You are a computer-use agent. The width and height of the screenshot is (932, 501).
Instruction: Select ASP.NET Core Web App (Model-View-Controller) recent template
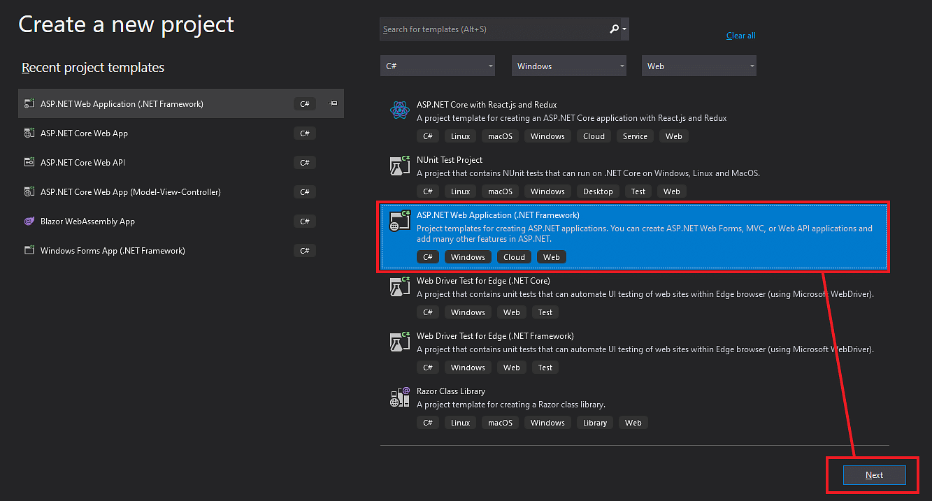click(x=181, y=192)
